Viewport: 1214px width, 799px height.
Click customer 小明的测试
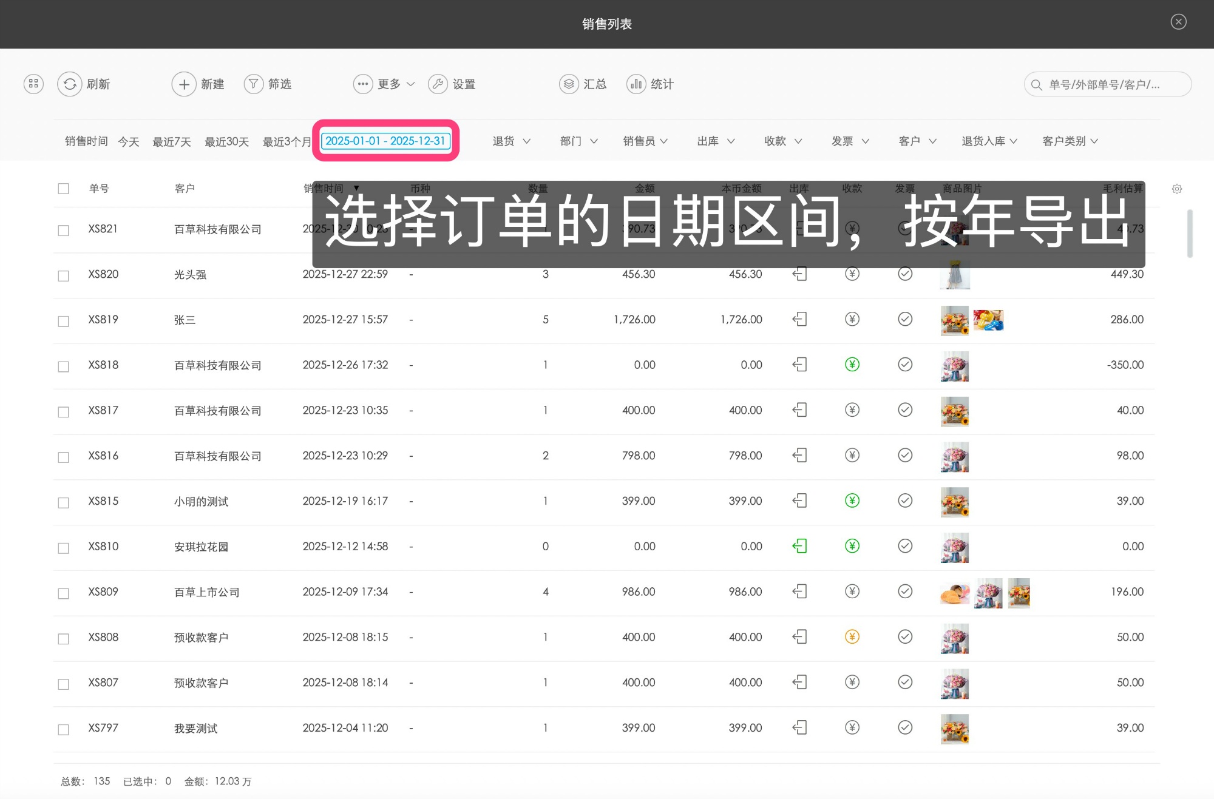[201, 502]
